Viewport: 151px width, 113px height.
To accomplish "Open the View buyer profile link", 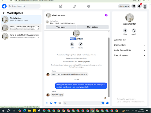I will pos(84,62).
